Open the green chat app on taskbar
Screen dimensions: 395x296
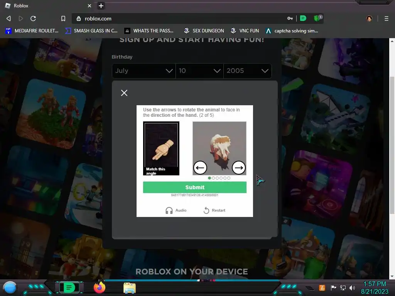pyautogui.click(x=69, y=288)
